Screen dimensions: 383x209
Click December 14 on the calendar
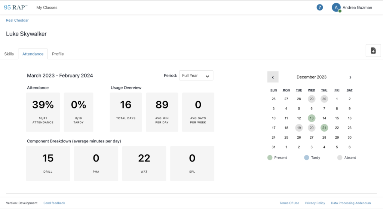[x=324, y=118]
